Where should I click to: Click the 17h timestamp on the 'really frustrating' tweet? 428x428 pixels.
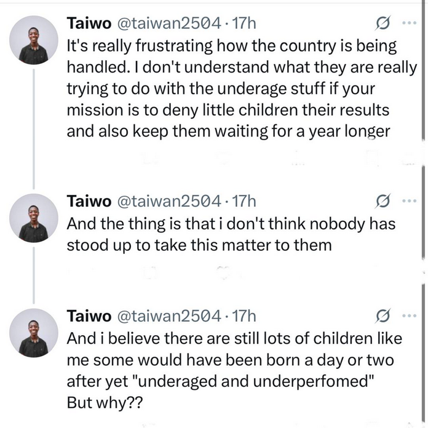(243, 24)
